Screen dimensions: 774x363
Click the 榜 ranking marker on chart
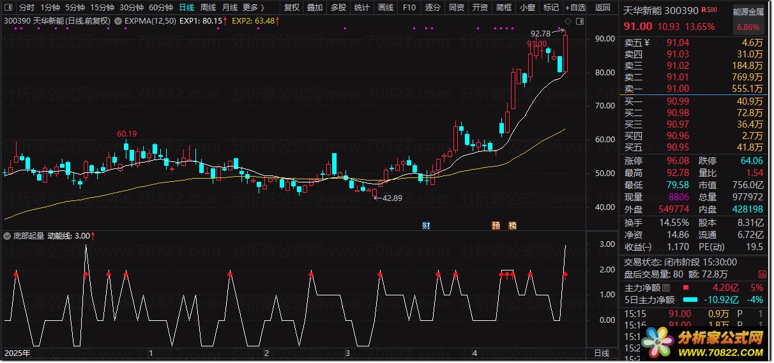pyautogui.click(x=512, y=226)
